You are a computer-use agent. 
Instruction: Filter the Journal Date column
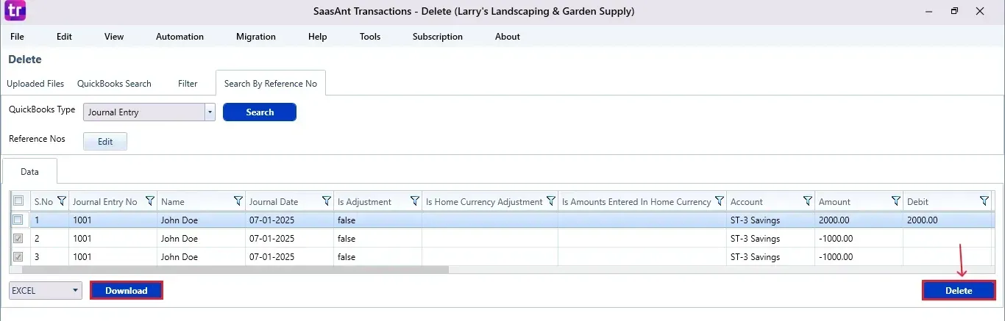327,201
